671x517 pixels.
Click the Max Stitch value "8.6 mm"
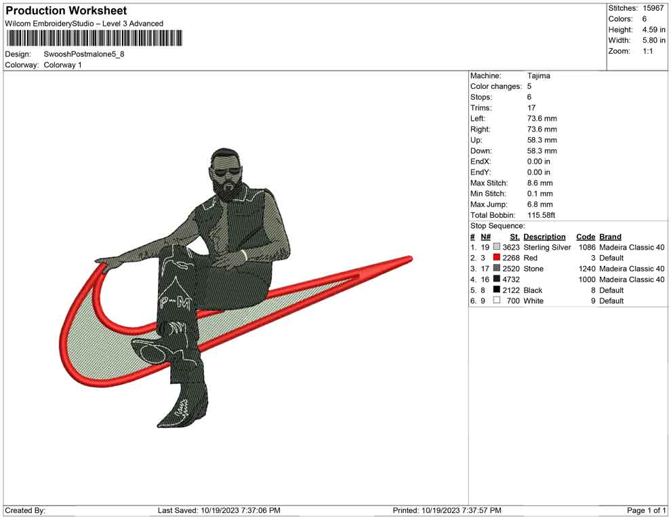(540, 183)
